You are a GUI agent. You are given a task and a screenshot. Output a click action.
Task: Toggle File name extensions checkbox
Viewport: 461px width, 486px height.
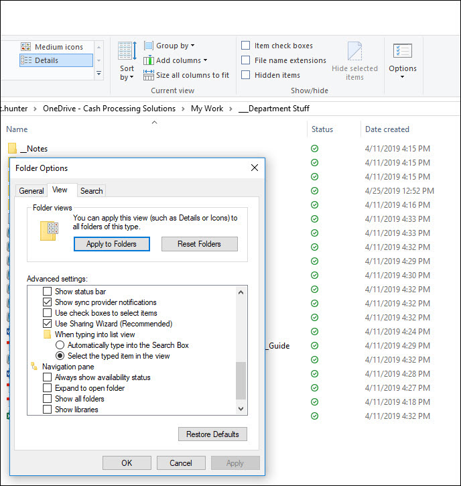tap(245, 60)
